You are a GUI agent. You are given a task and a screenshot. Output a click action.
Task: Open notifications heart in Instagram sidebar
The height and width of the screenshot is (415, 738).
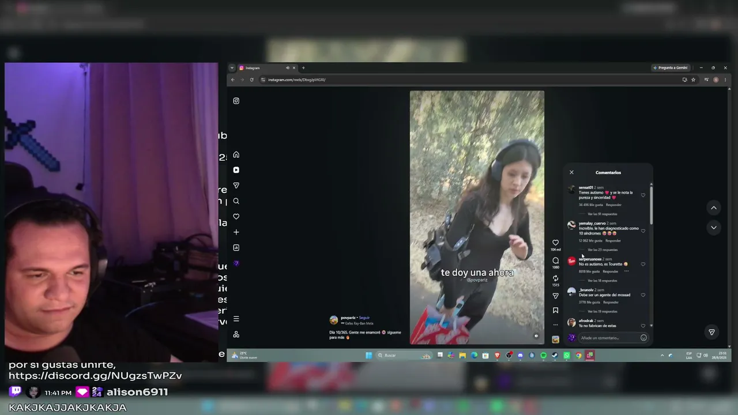coord(236,217)
